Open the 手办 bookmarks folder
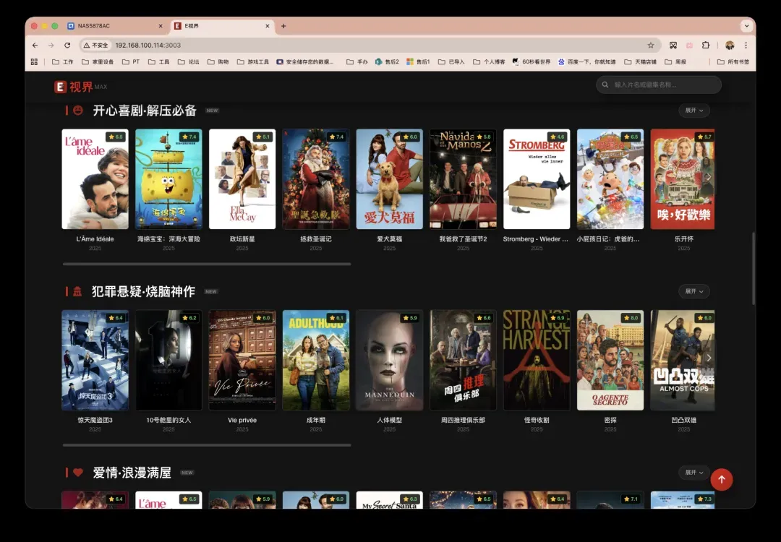The width and height of the screenshot is (781, 542). point(357,61)
